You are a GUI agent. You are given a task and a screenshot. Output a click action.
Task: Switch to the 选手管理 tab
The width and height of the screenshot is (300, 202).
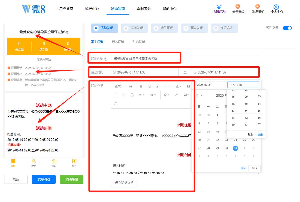(164, 28)
